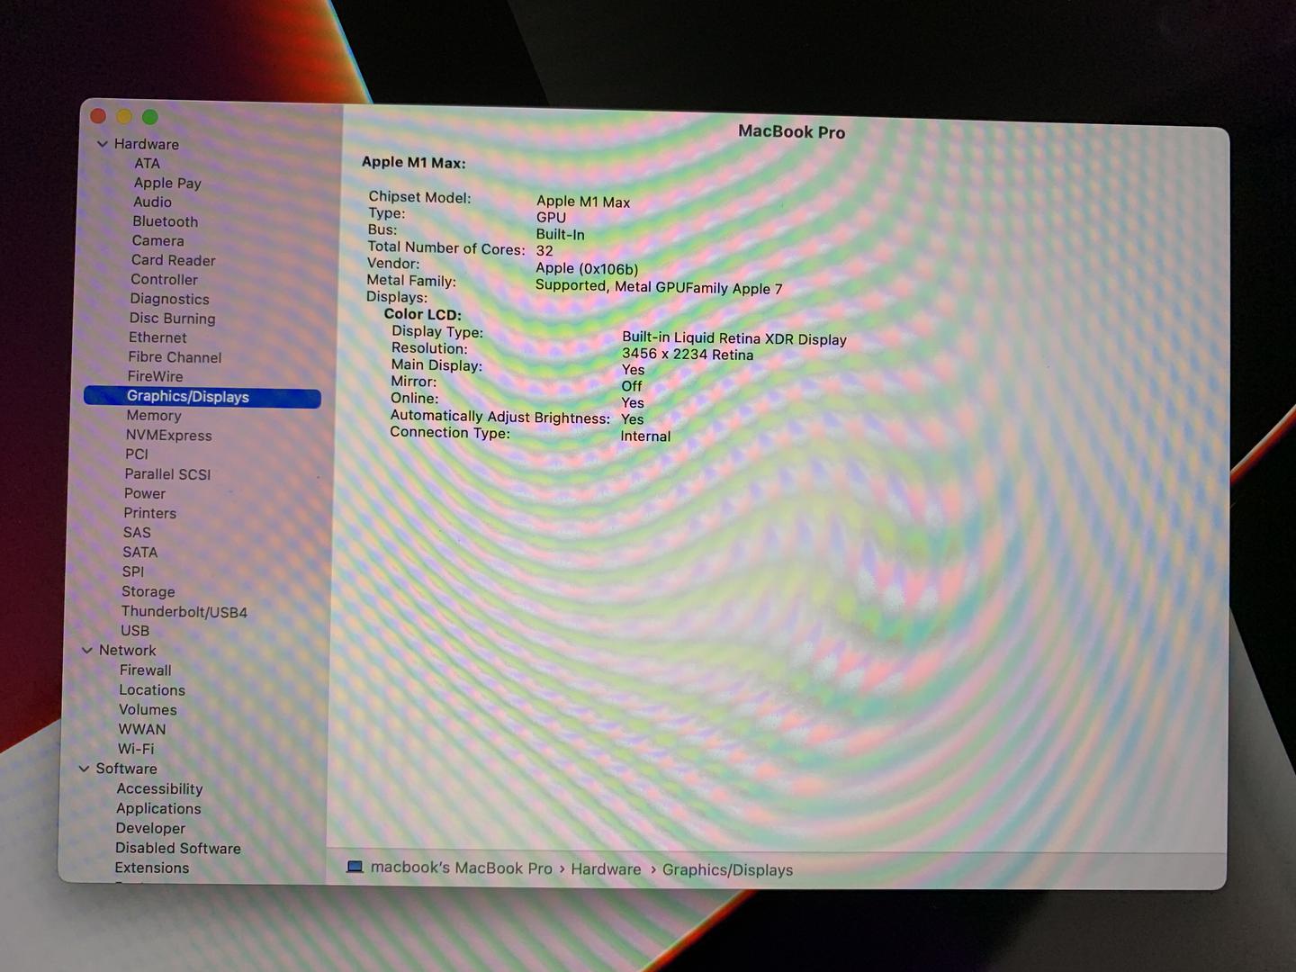This screenshot has width=1296, height=972.
Task: Open the WWAN entry
Action: tap(142, 730)
